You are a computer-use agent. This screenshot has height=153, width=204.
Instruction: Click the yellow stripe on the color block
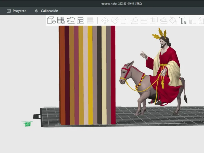coord(90,75)
